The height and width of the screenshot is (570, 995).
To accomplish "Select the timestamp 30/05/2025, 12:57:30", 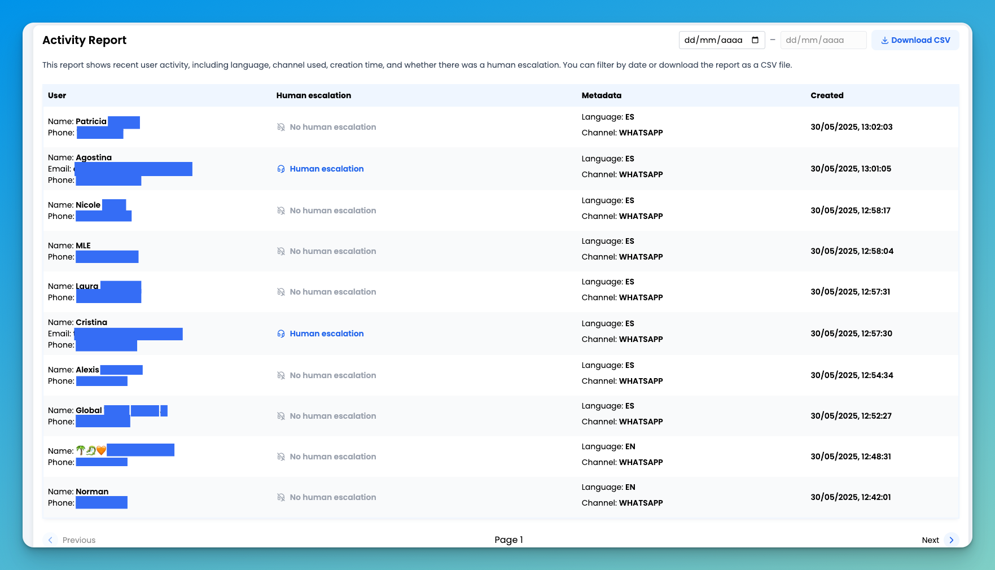I will pyautogui.click(x=852, y=334).
